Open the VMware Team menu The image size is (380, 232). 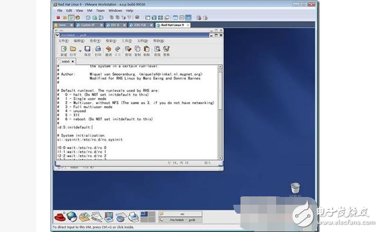[x=100, y=11]
